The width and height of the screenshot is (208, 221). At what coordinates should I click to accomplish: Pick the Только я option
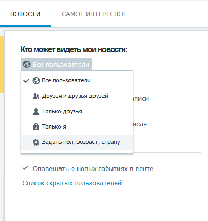click(x=77, y=127)
